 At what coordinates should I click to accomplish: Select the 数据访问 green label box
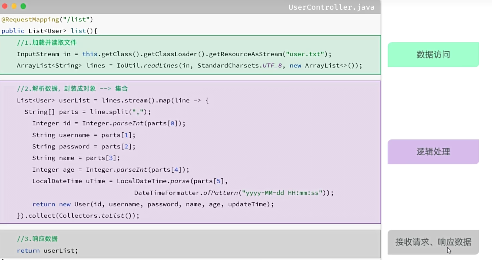click(x=433, y=54)
